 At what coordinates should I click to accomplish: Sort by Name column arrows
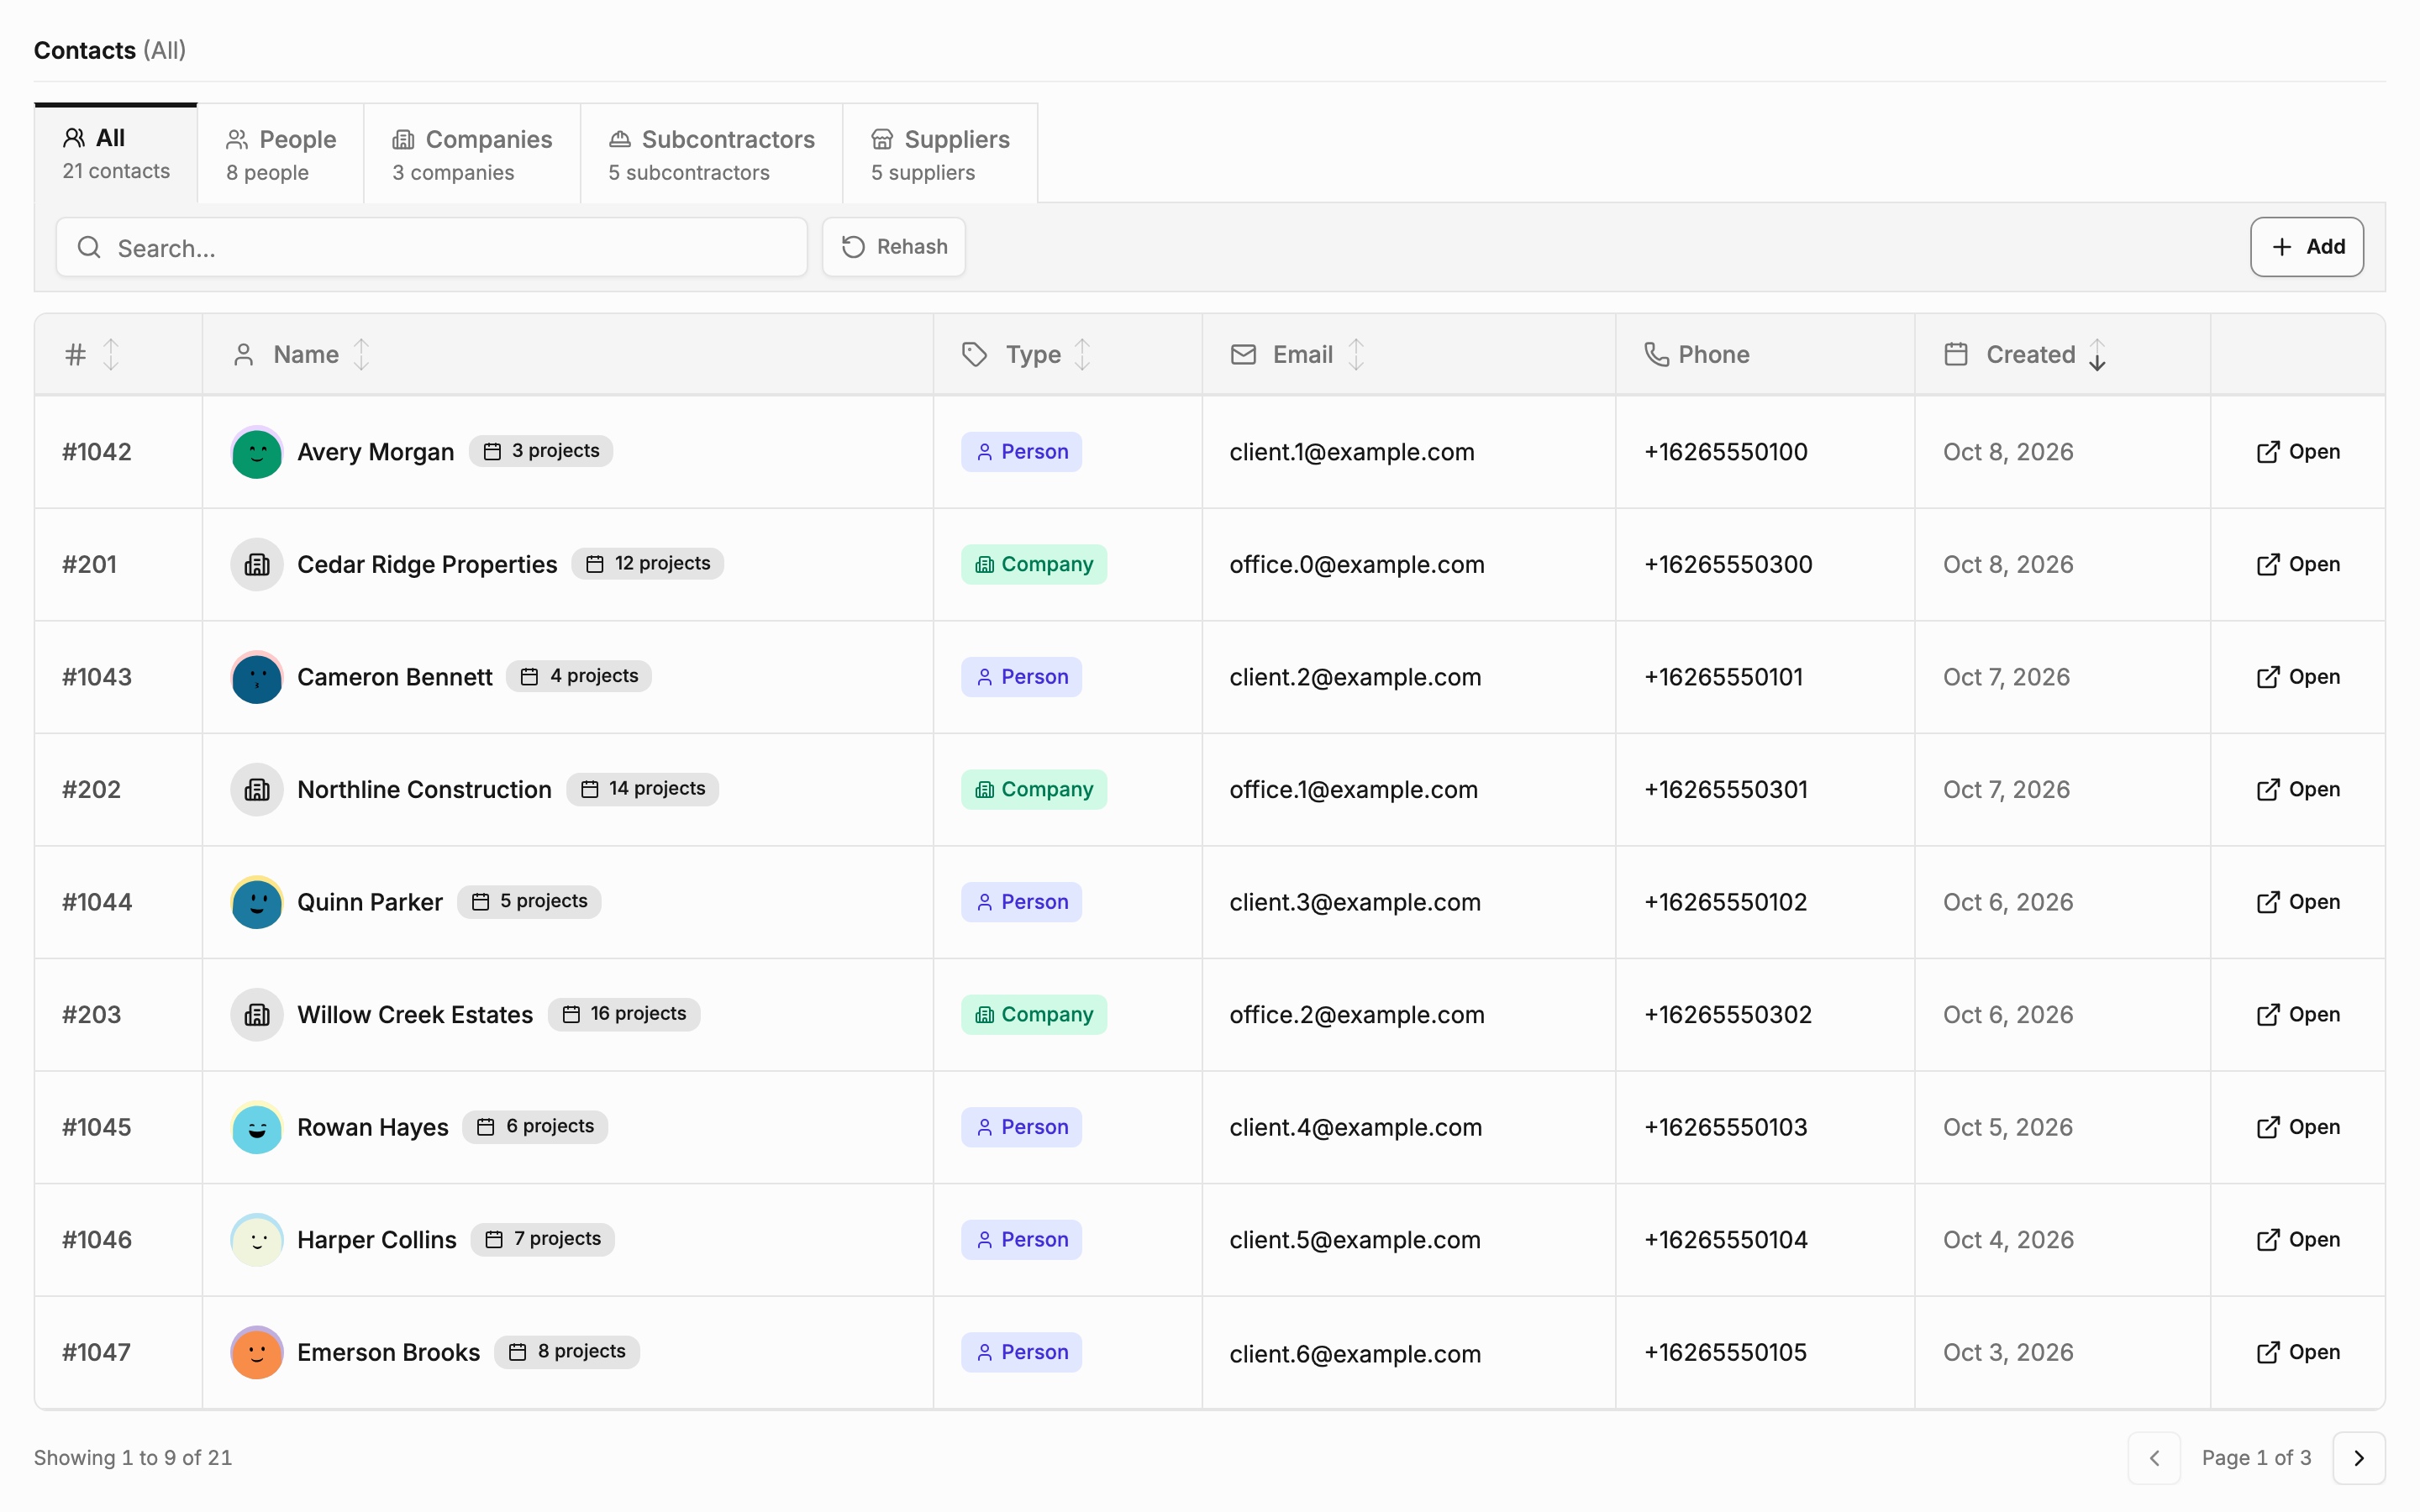click(361, 354)
